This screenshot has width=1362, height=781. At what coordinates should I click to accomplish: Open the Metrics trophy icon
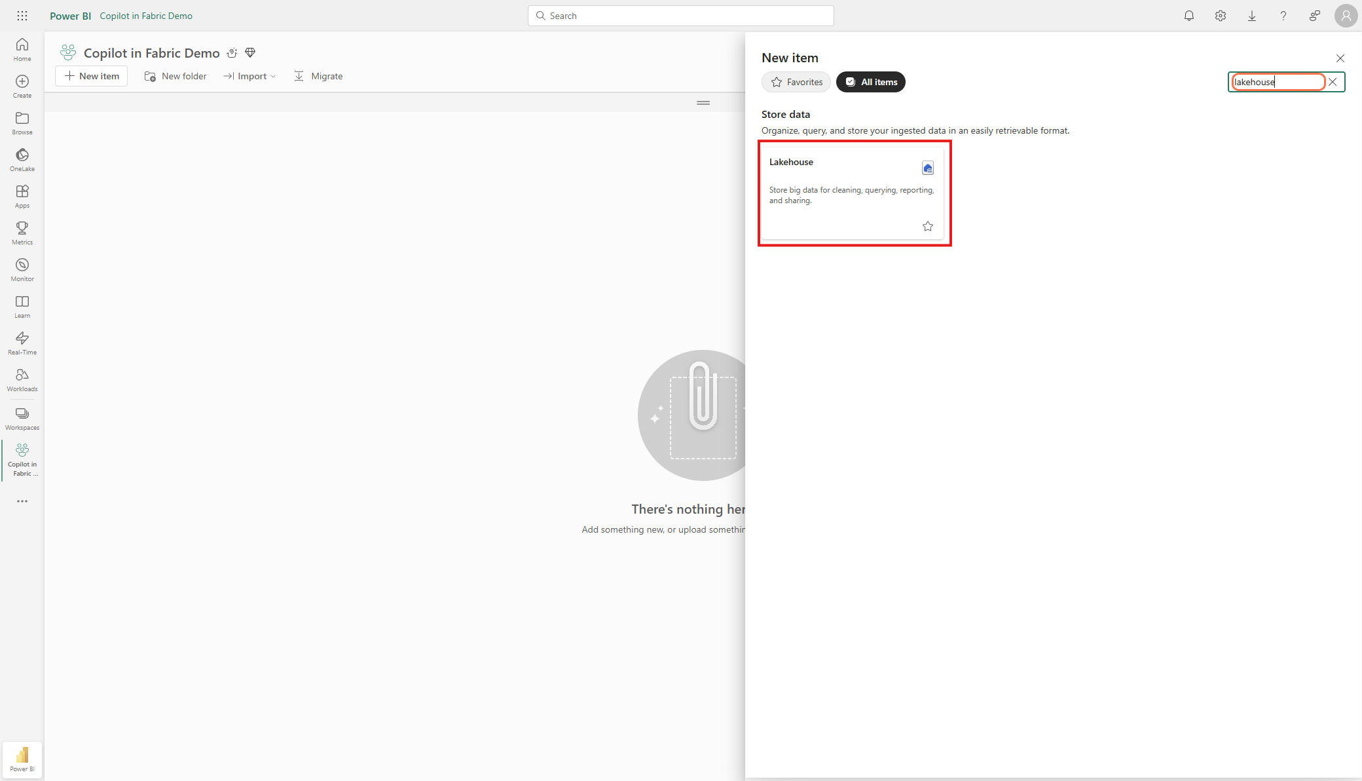coord(22,233)
